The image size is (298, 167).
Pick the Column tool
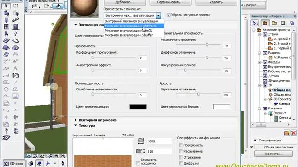tap(6, 19)
